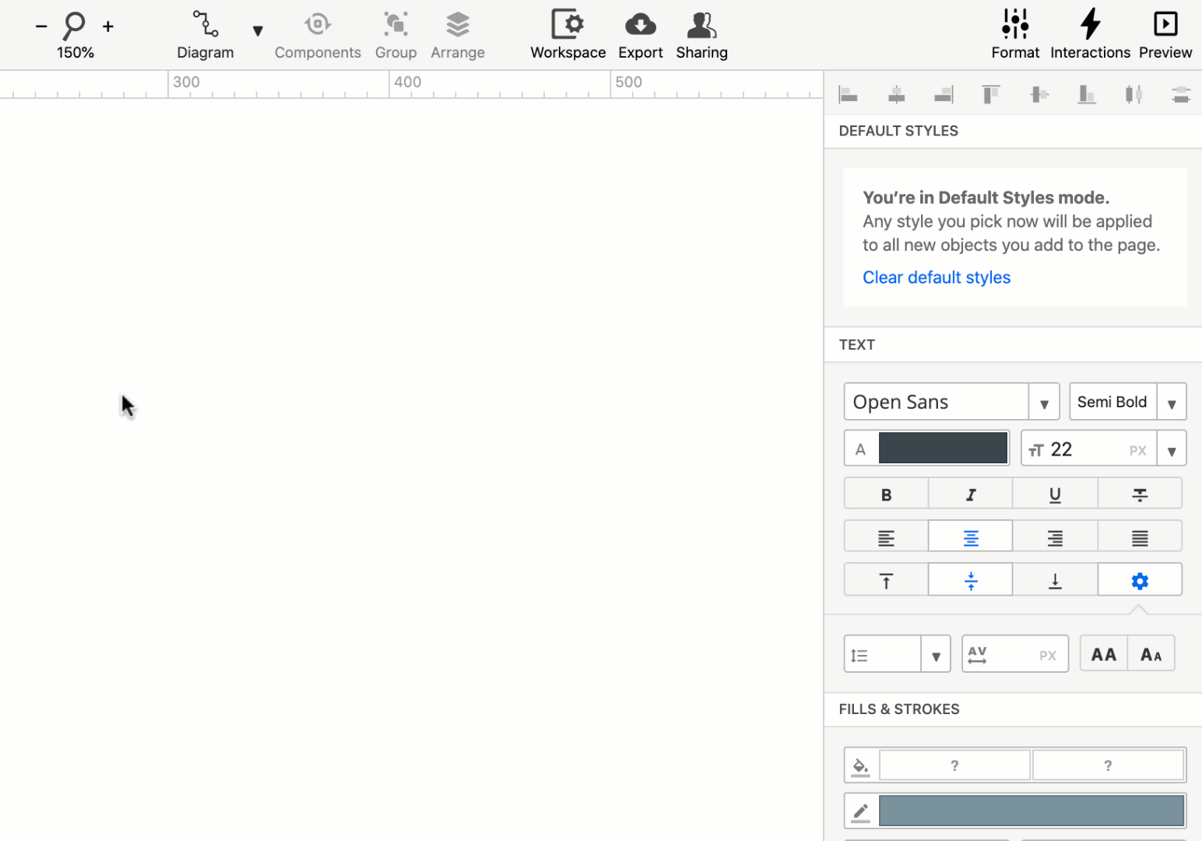
Task: Expand the line spacing dropdown
Action: point(936,653)
